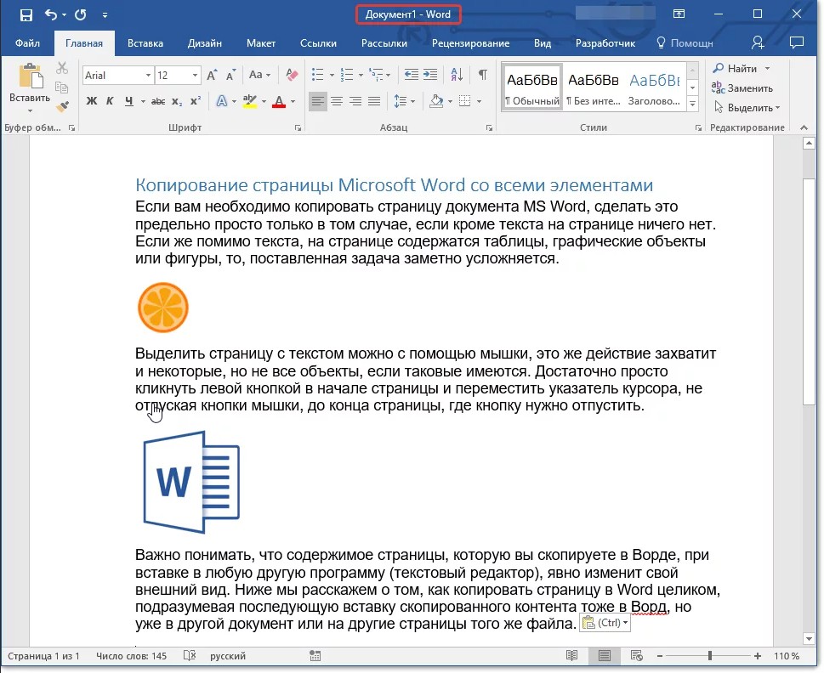Open spelling check icon in status bar
This screenshot has height=673, width=824.
coord(190,655)
